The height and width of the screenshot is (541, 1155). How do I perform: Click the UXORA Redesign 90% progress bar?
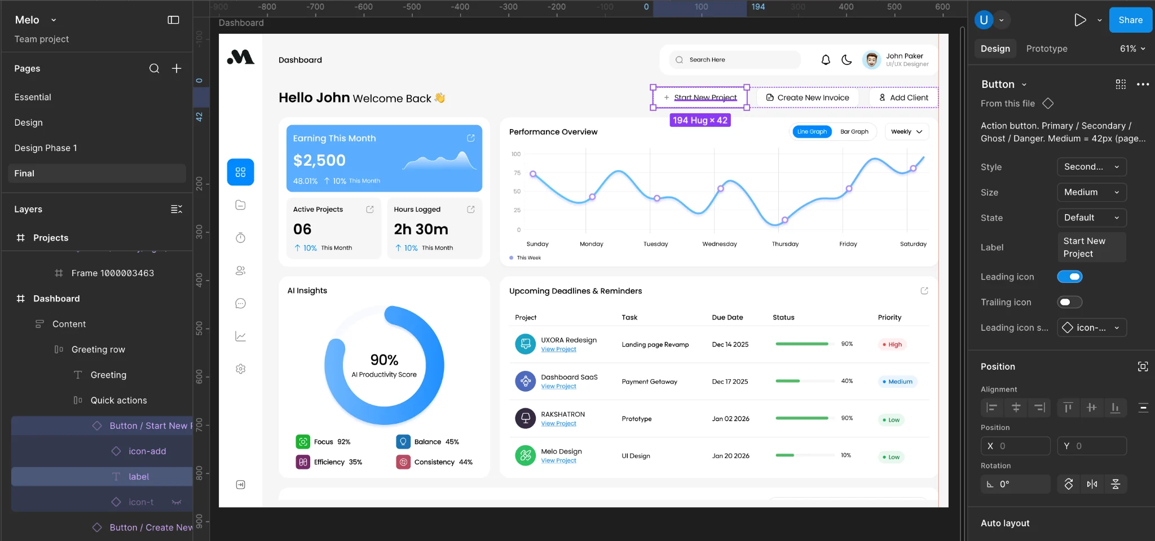pos(804,344)
